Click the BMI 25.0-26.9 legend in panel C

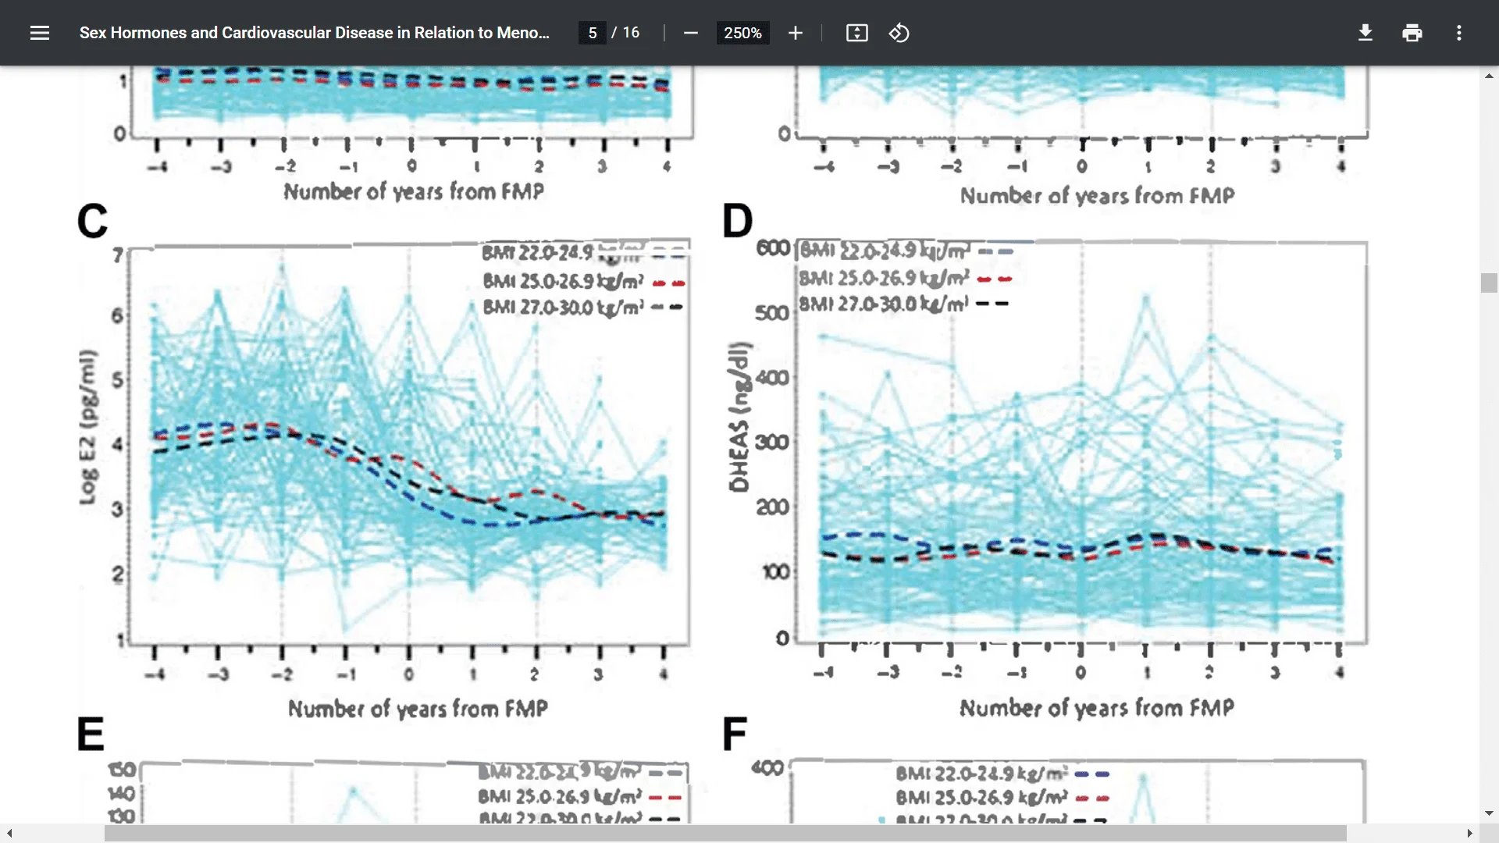click(x=583, y=281)
